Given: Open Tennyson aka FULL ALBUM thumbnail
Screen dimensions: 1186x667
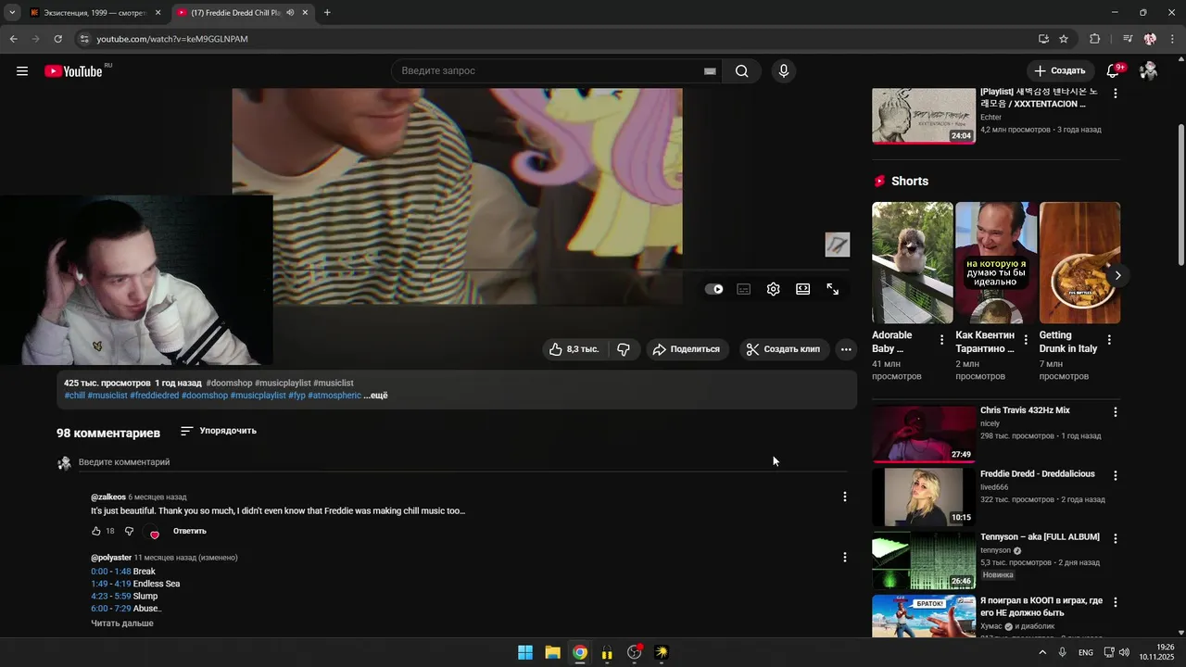Looking at the screenshot, I should (x=924, y=560).
